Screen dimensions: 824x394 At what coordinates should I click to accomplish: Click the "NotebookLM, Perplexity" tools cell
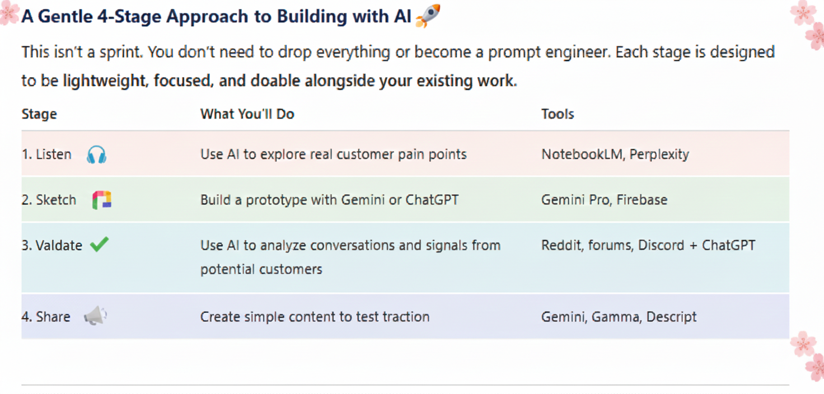615,154
